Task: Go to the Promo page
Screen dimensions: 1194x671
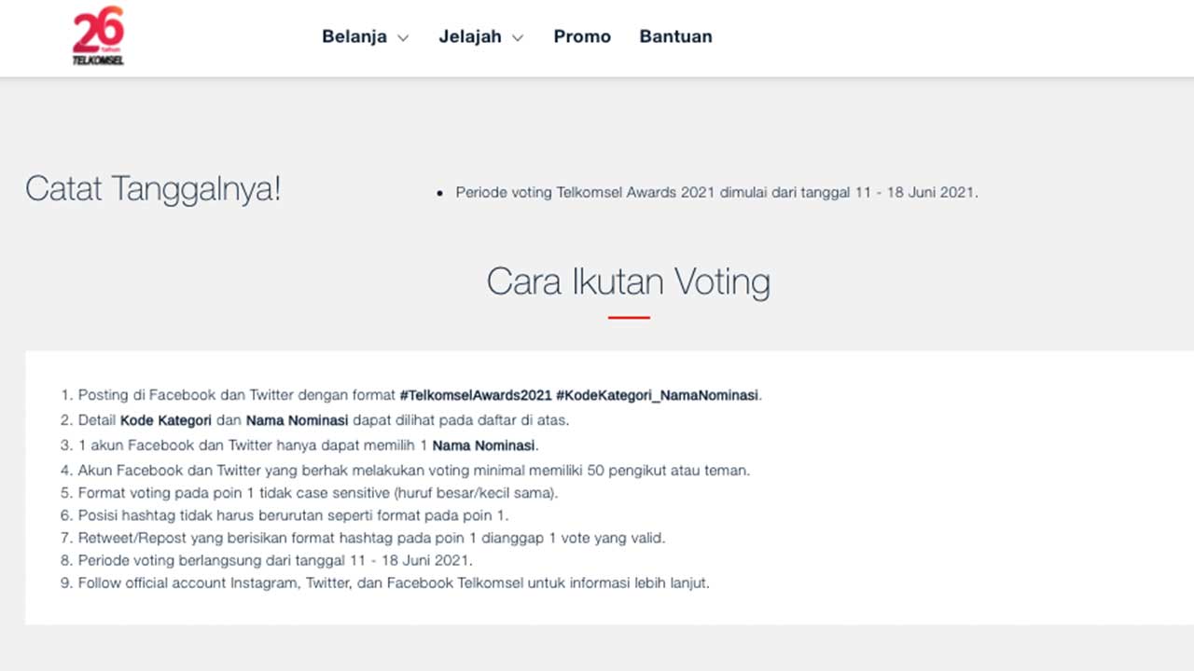Action: tap(582, 36)
